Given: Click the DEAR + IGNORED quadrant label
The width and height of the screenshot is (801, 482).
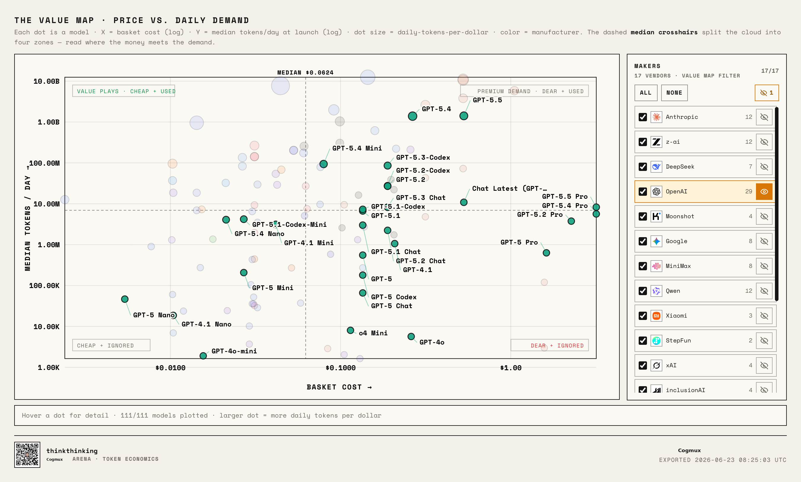Looking at the screenshot, I should tap(550, 345).
